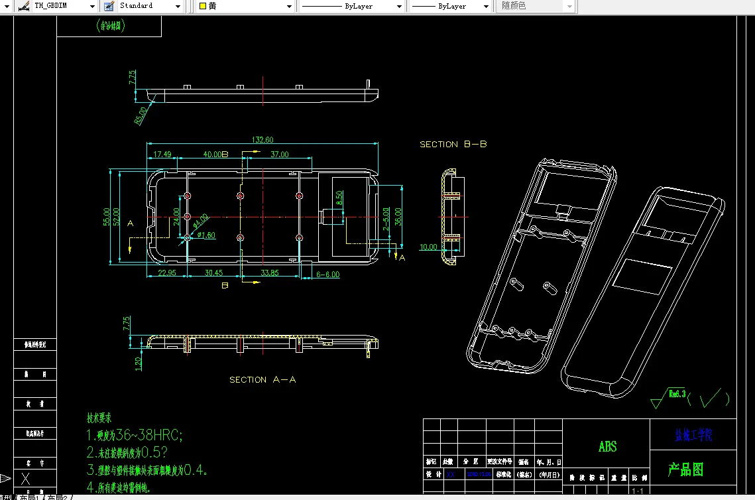Select the 33.85 dimension text
The image size is (755, 500).
(270, 273)
